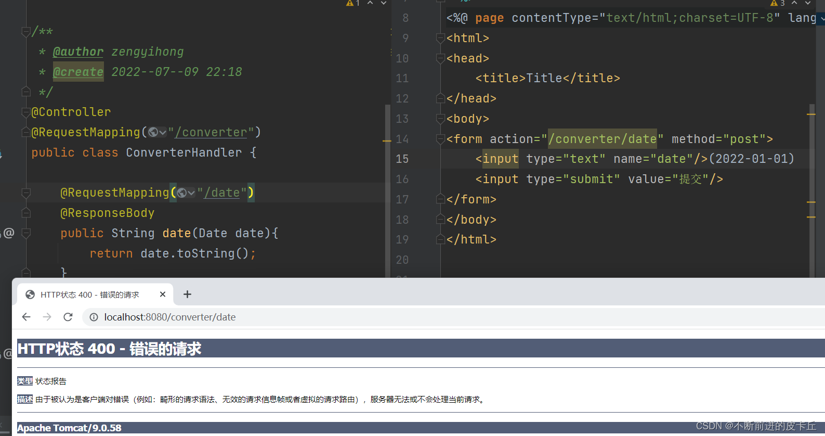Follow the /converter mapping link

tap(211, 132)
